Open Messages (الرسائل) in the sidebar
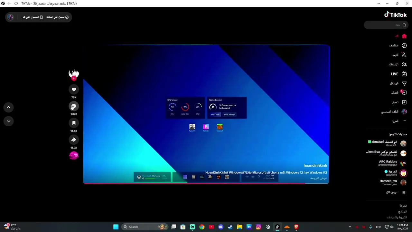This screenshot has width=412, height=232. (398, 83)
